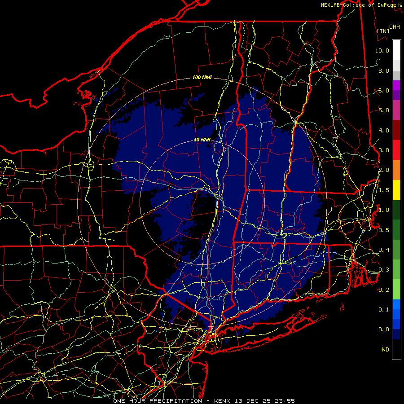This screenshot has height=404, width=404.
Task: Click the 1.5 legend value
Action: 384,190
